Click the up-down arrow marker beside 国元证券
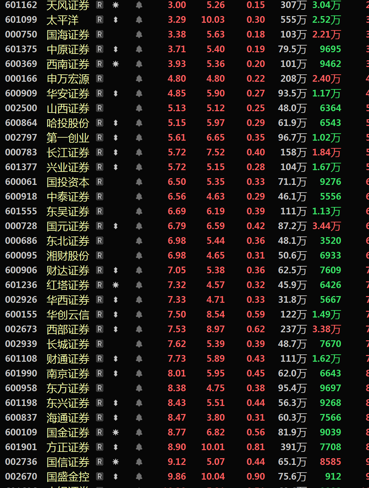369x488 pixels. click(x=116, y=226)
